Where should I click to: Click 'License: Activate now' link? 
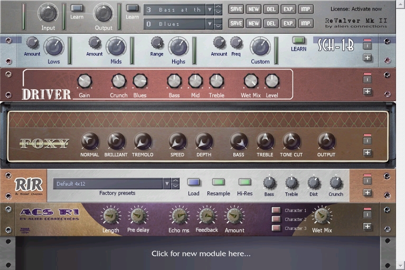coord(356,9)
